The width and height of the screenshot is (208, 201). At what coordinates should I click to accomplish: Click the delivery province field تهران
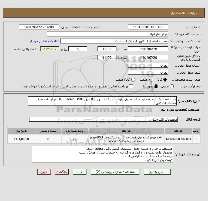pyautogui.click(x=148, y=65)
